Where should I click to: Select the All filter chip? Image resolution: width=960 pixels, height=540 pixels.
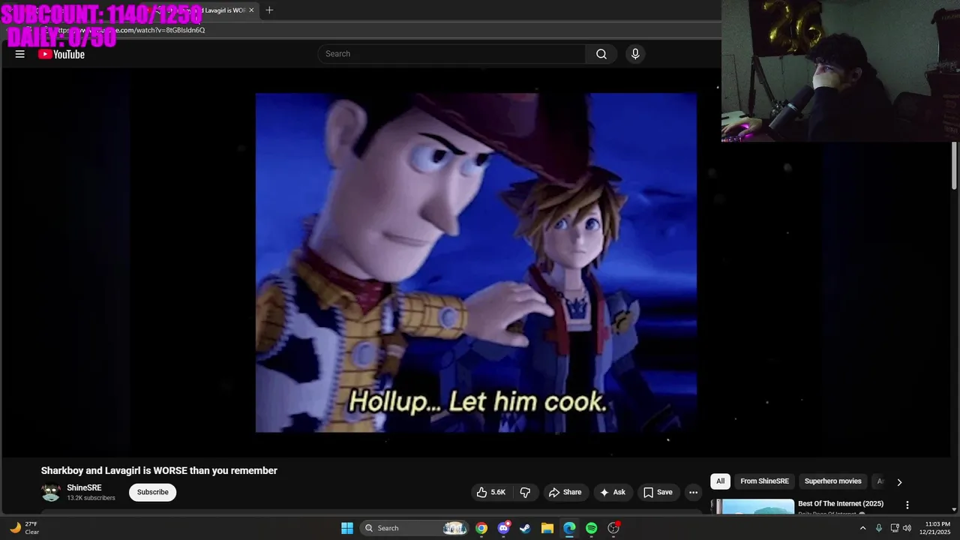point(720,481)
